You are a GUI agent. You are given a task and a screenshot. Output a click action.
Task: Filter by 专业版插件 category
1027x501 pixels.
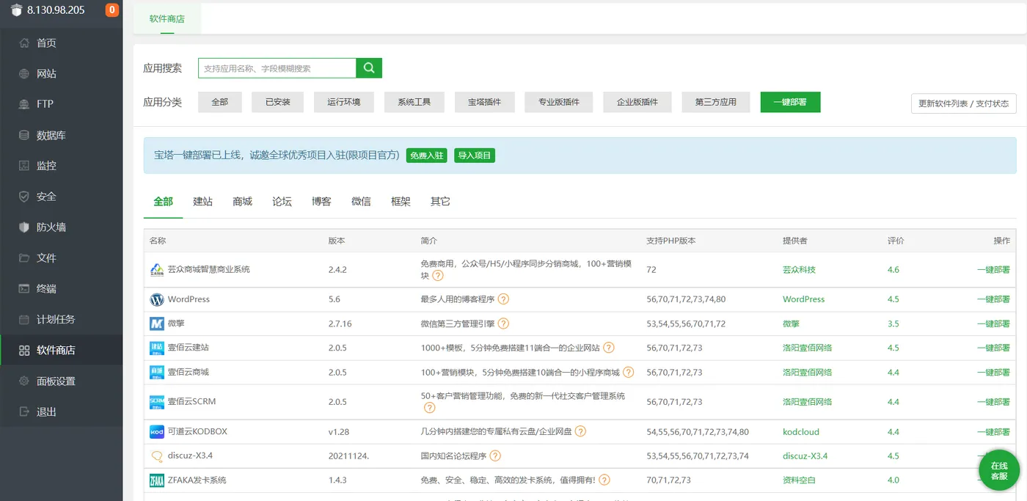(559, 103)
